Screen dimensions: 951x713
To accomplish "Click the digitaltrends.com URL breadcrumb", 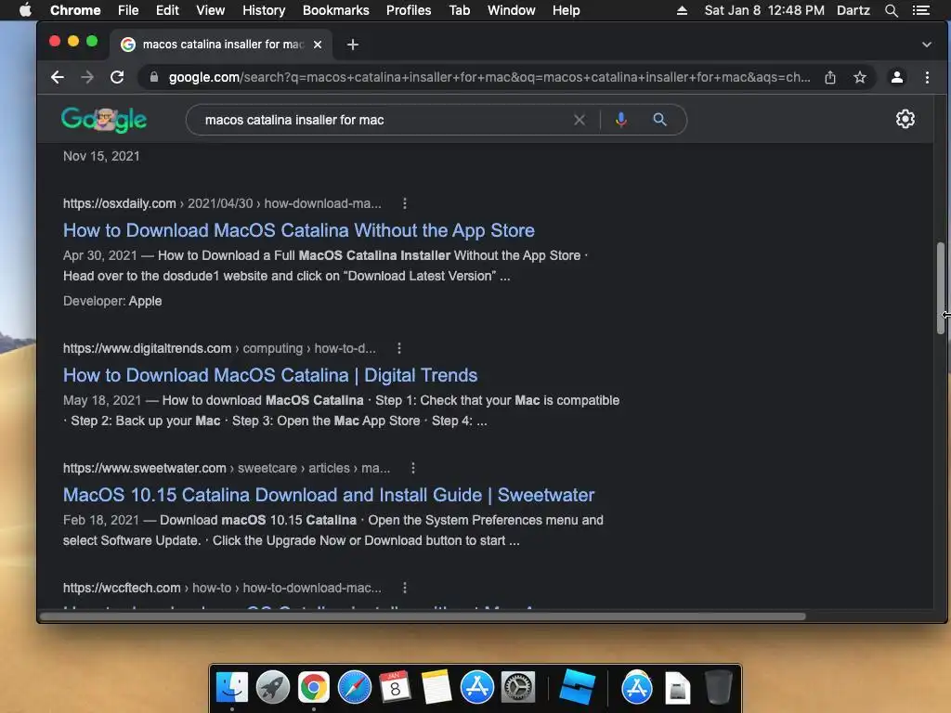I will 219,349.
